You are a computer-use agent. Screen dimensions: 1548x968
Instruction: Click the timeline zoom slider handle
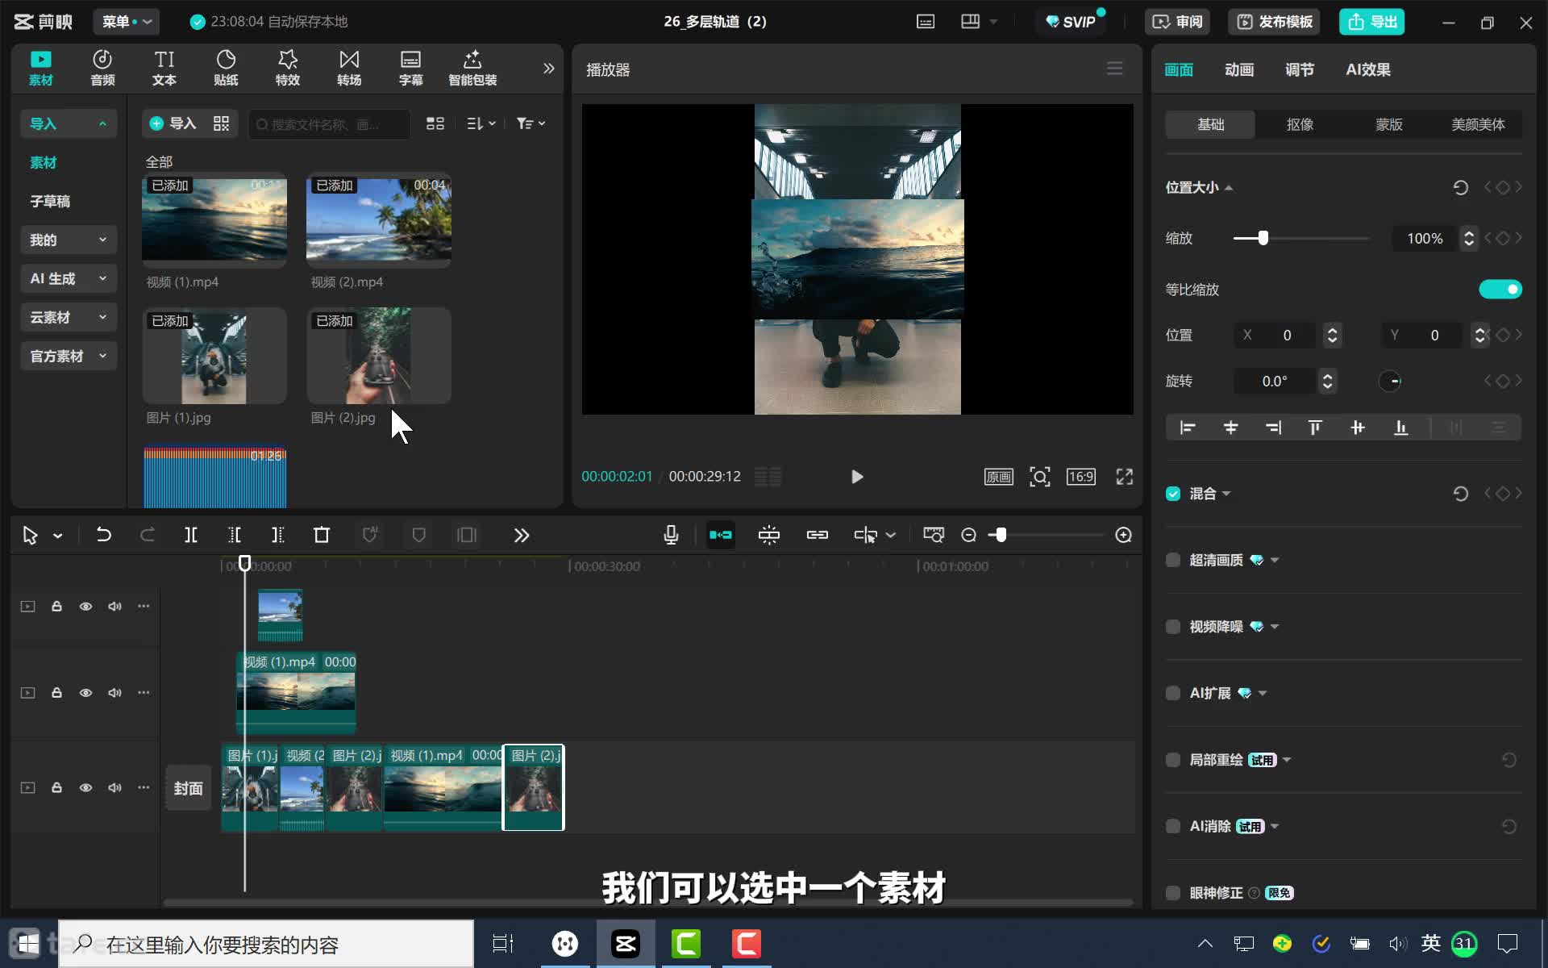pos(1001,535)
